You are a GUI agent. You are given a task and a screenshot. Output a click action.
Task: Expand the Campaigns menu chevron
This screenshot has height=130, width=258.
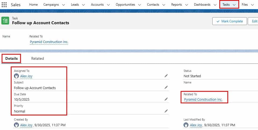pyautogui.click(x=63, y=5)
